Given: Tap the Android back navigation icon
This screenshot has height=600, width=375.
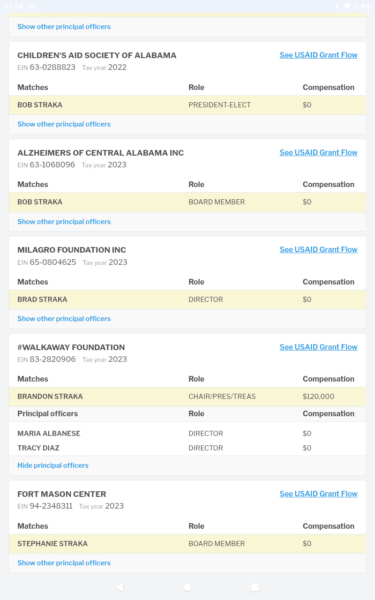Looking at the screenshot, I should 120,587.
